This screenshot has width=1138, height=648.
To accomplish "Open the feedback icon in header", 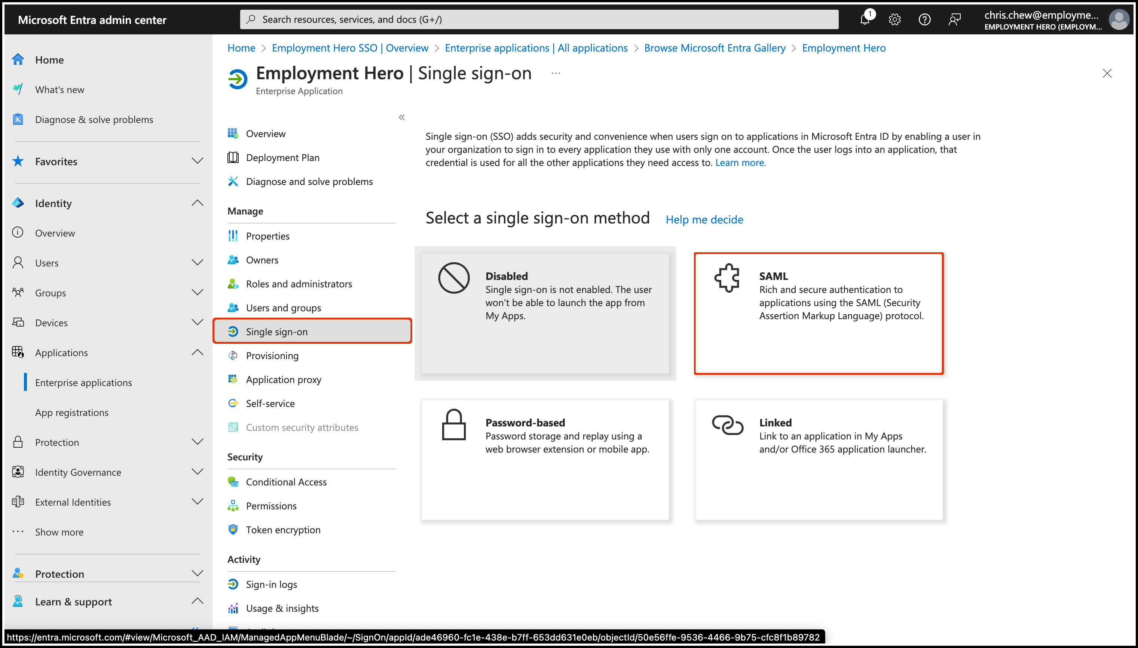I will tap(954, 19).
